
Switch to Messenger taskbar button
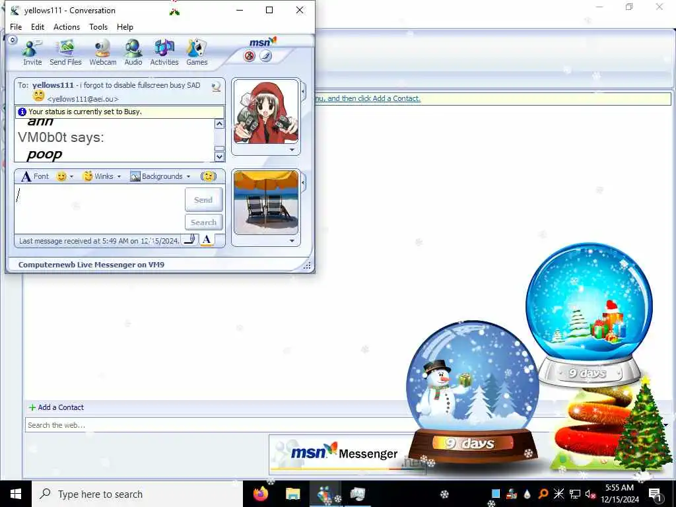325,494
